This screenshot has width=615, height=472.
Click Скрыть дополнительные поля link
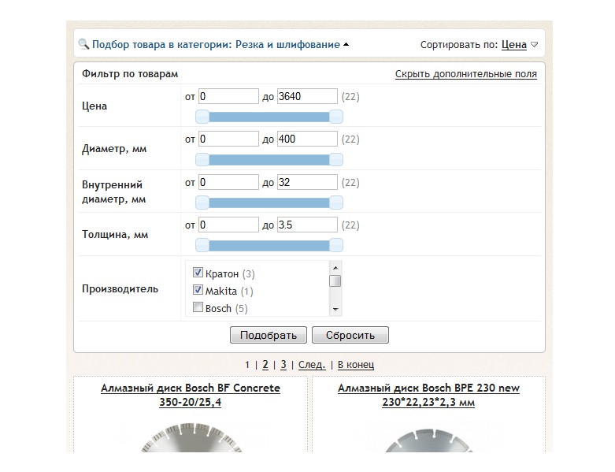(465, 74)
